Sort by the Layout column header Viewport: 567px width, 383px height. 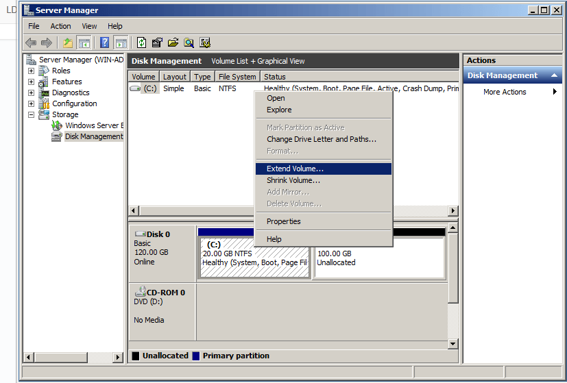(174, 77)
